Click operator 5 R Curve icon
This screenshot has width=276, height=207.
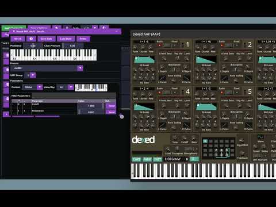pos(248,125)
